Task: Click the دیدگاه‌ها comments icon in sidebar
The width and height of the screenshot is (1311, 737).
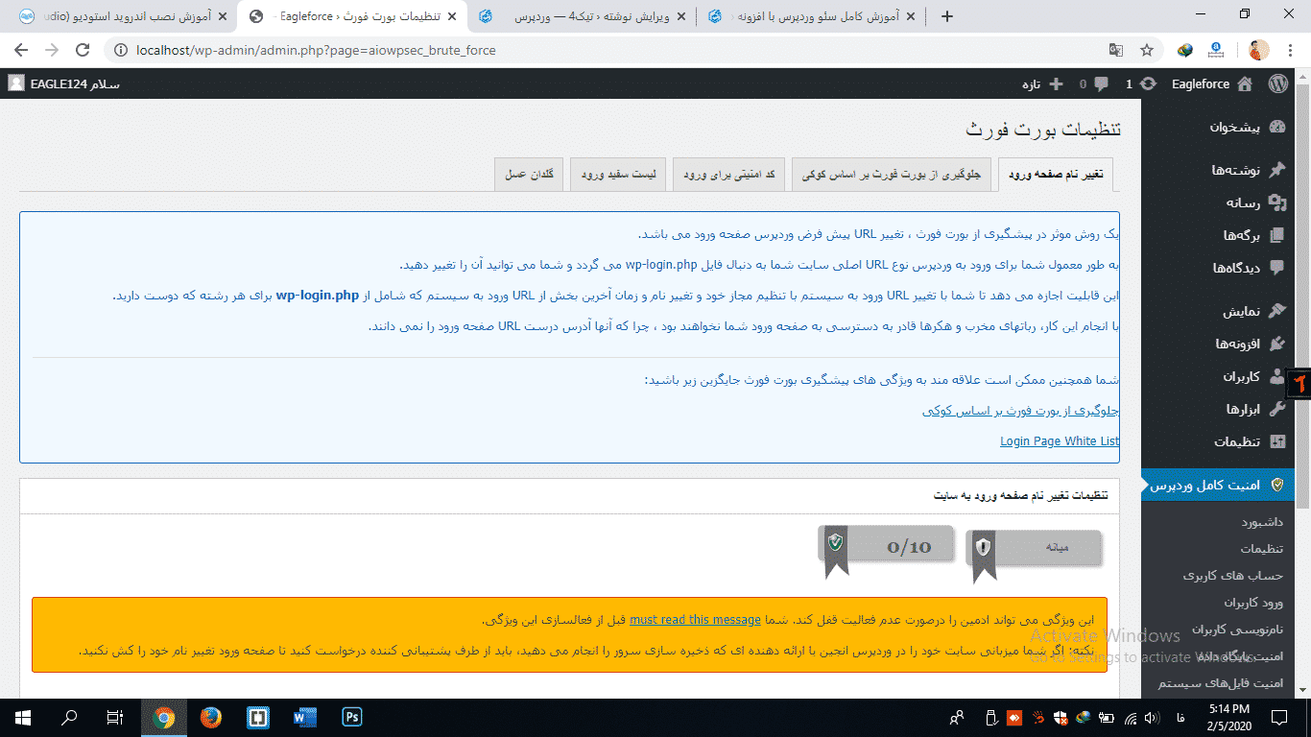Action: [1276, 268]
